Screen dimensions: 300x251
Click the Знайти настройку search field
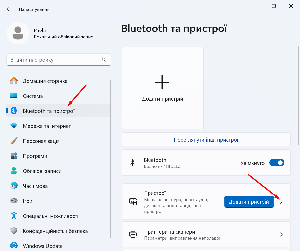(55, 60)
